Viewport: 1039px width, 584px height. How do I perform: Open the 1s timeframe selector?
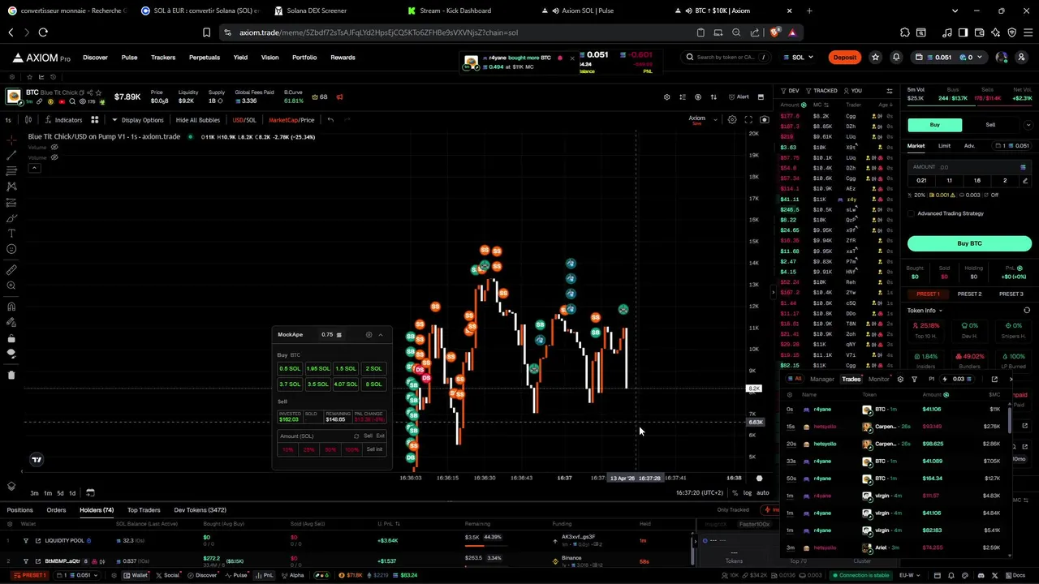[x=8, y=120]
